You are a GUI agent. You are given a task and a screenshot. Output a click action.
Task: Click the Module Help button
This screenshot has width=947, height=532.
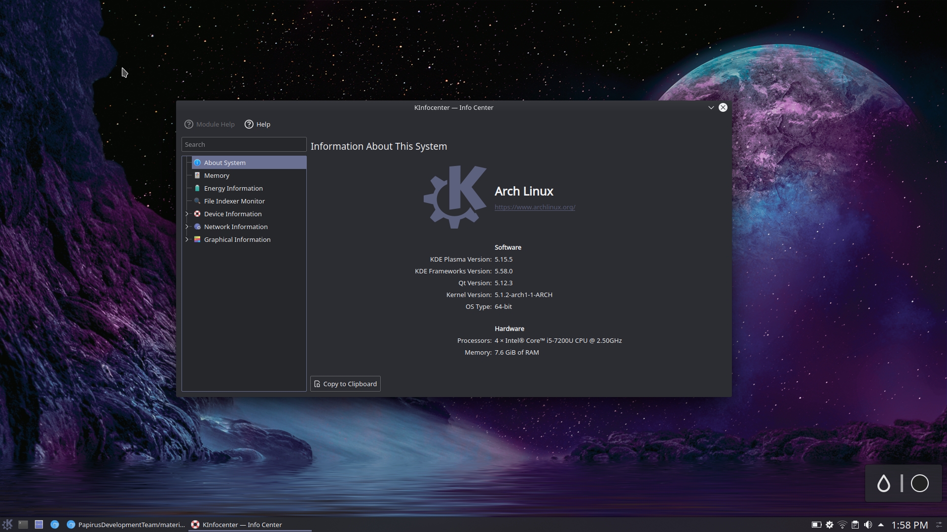pyautogui.click(x=210, y=124)
